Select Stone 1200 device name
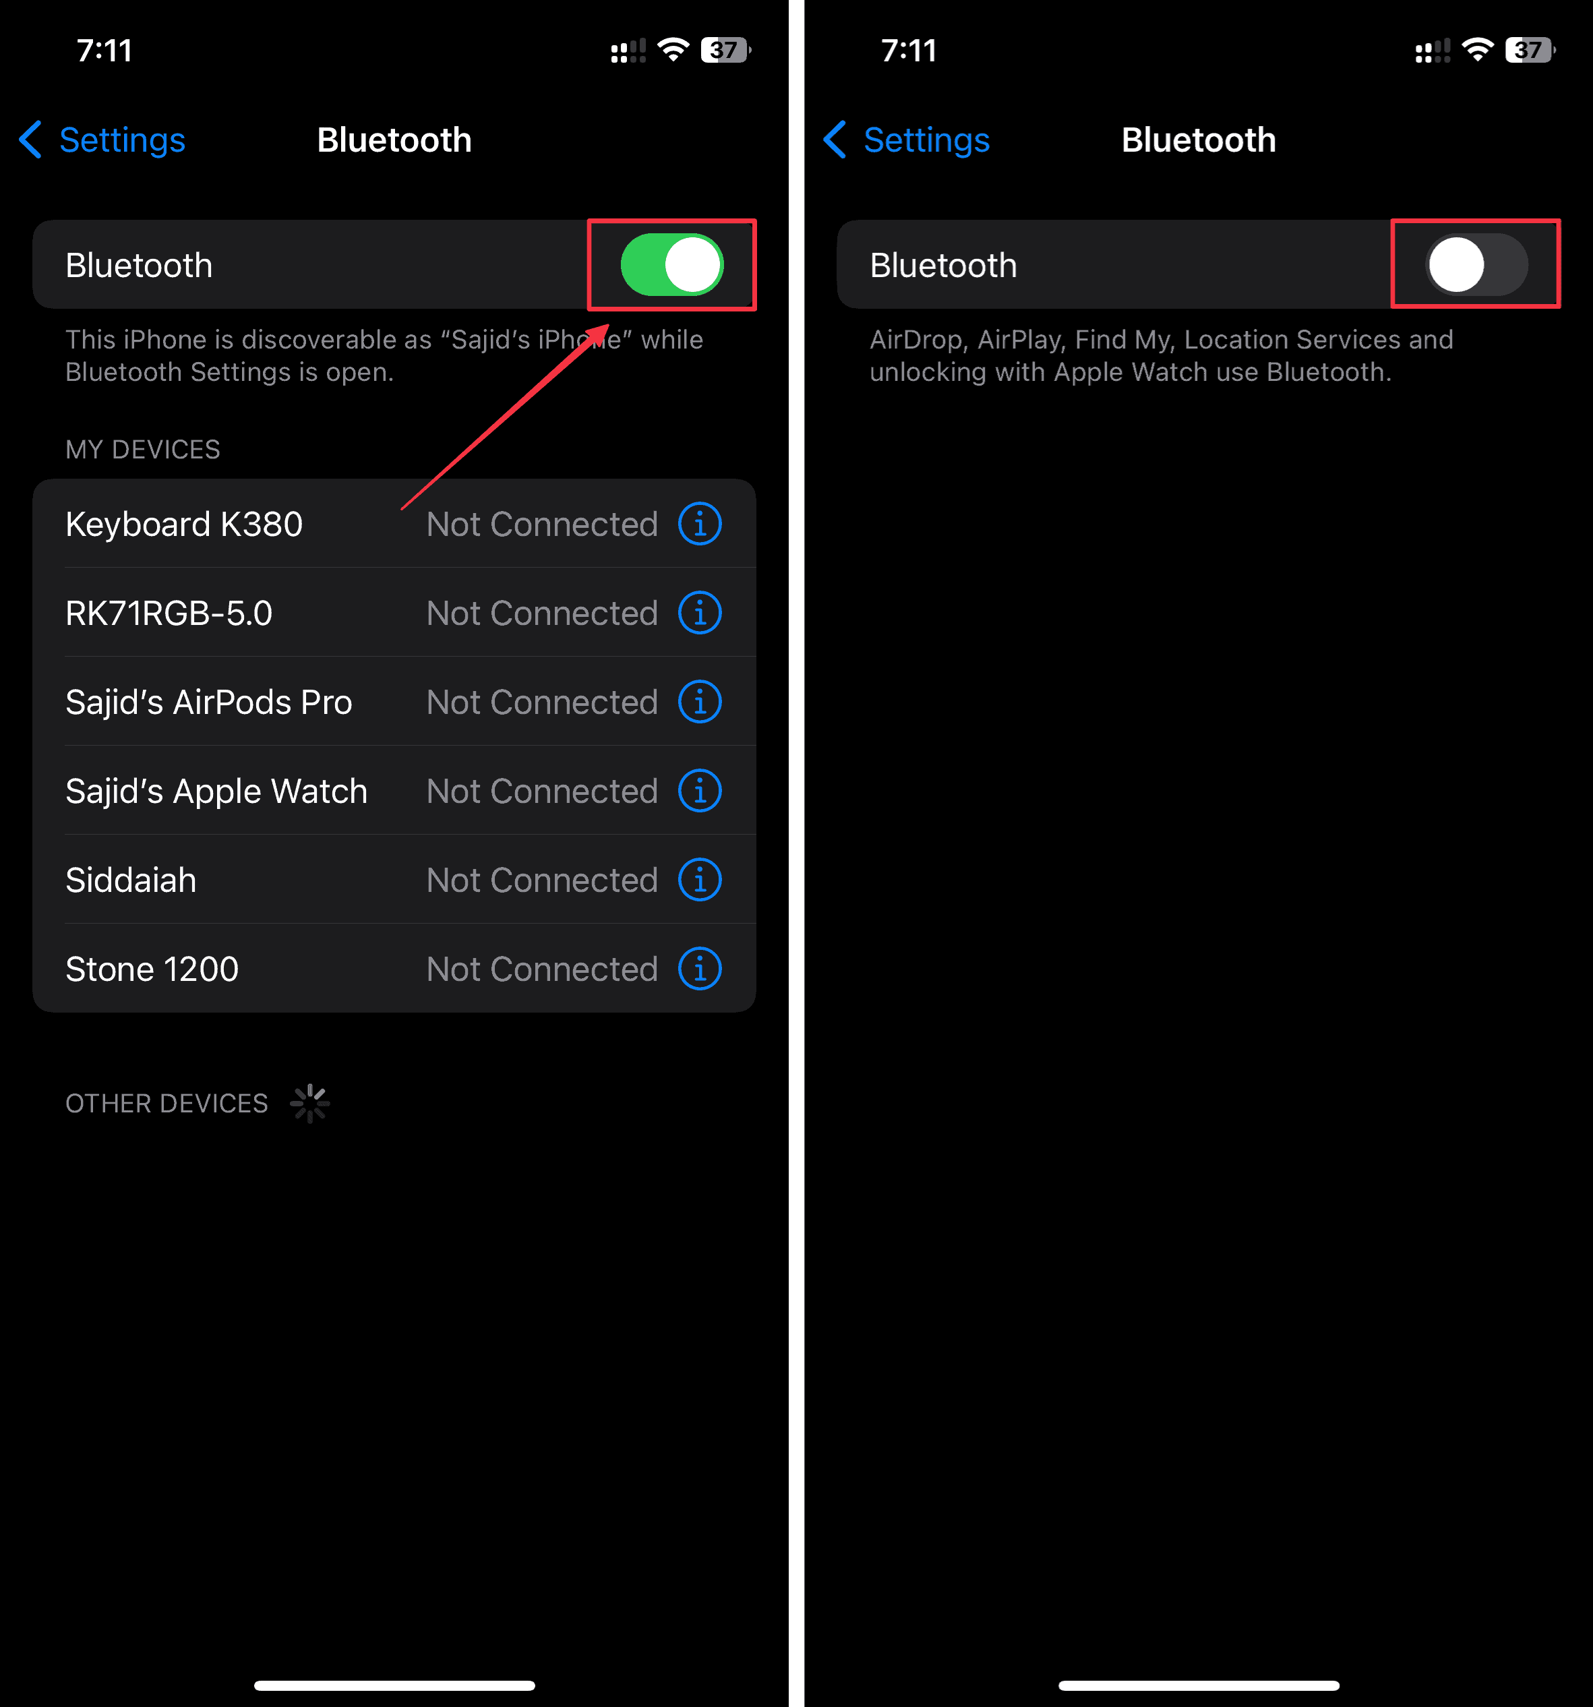 point(152,969)
